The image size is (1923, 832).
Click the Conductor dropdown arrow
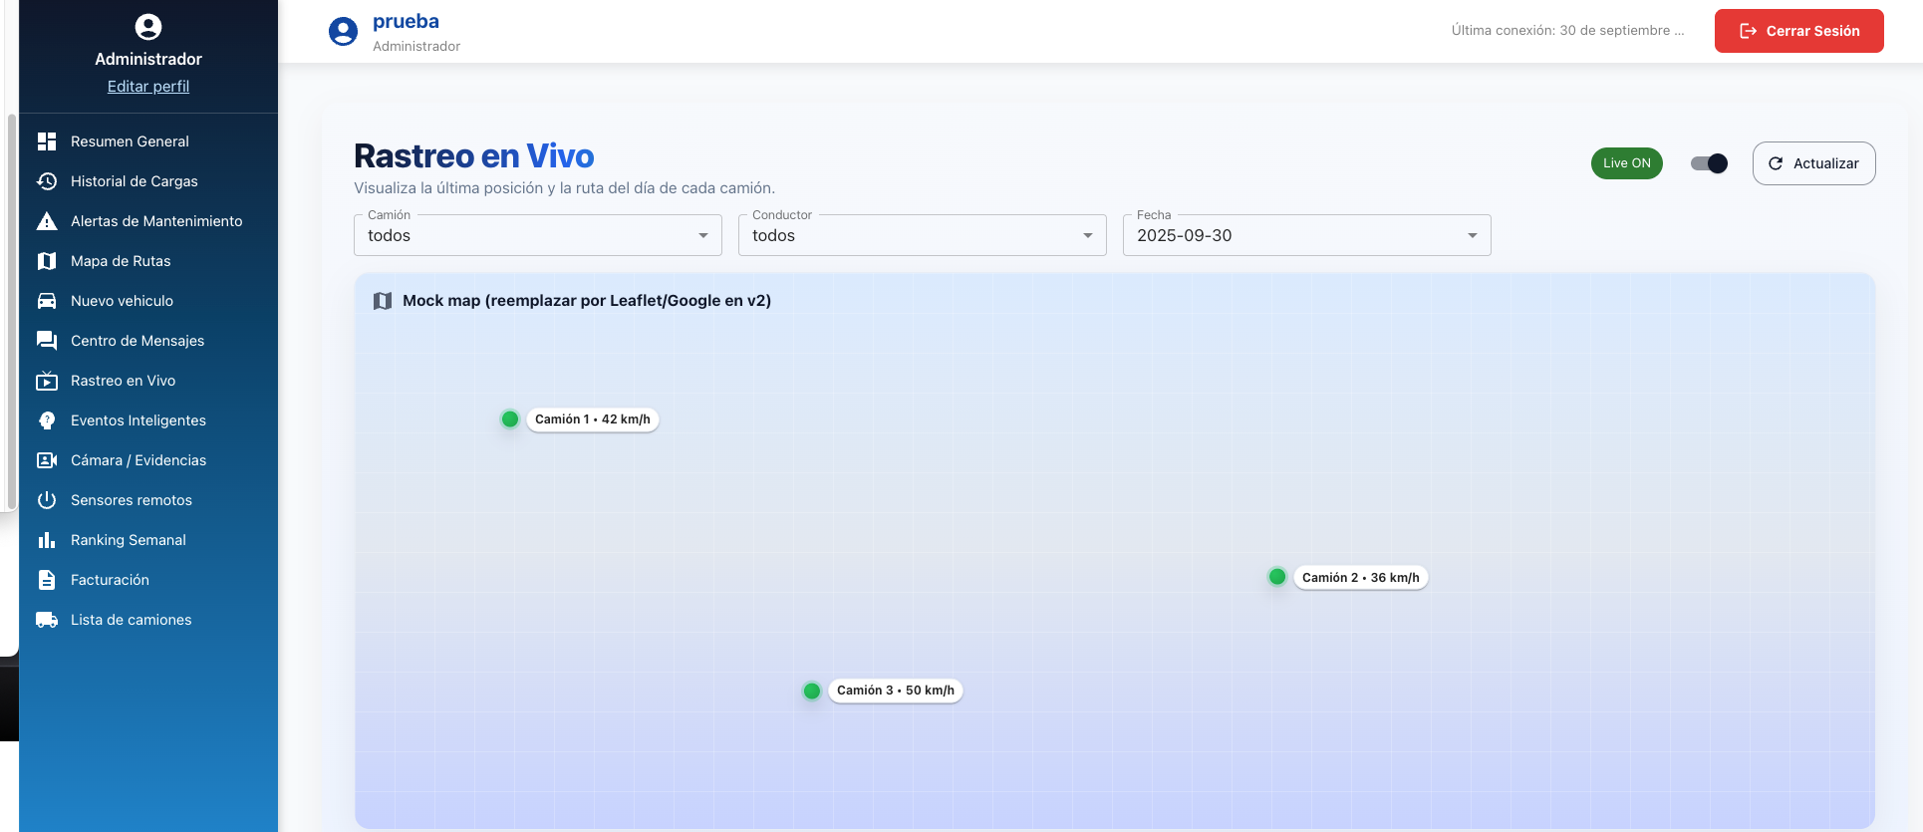[x=1088, y=236]
